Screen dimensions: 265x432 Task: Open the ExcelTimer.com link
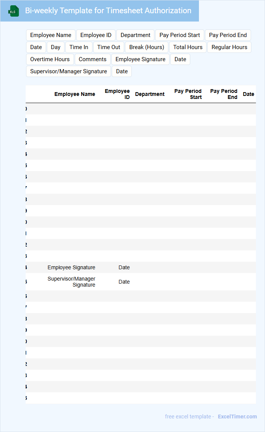tap(237, 417)
